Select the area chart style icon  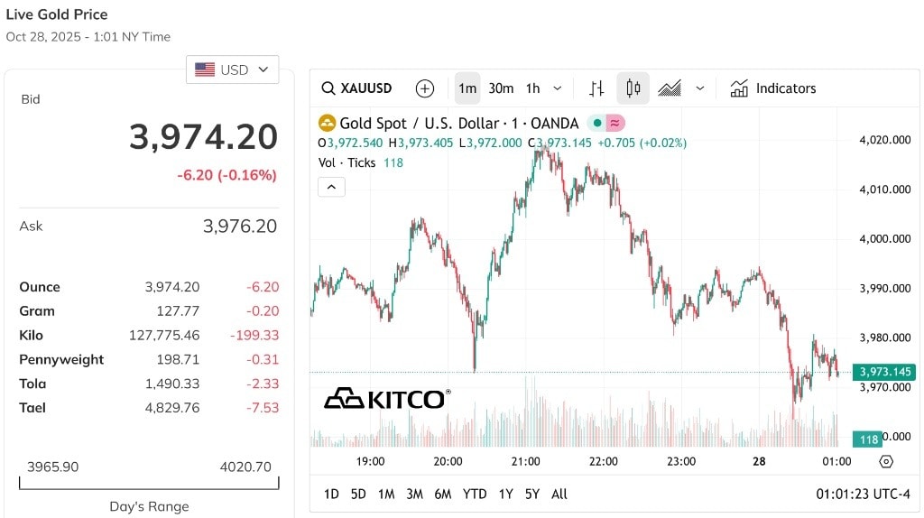click(670, 88)
